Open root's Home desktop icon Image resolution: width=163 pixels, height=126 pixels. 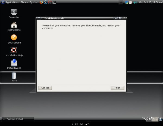click(14, 26)
